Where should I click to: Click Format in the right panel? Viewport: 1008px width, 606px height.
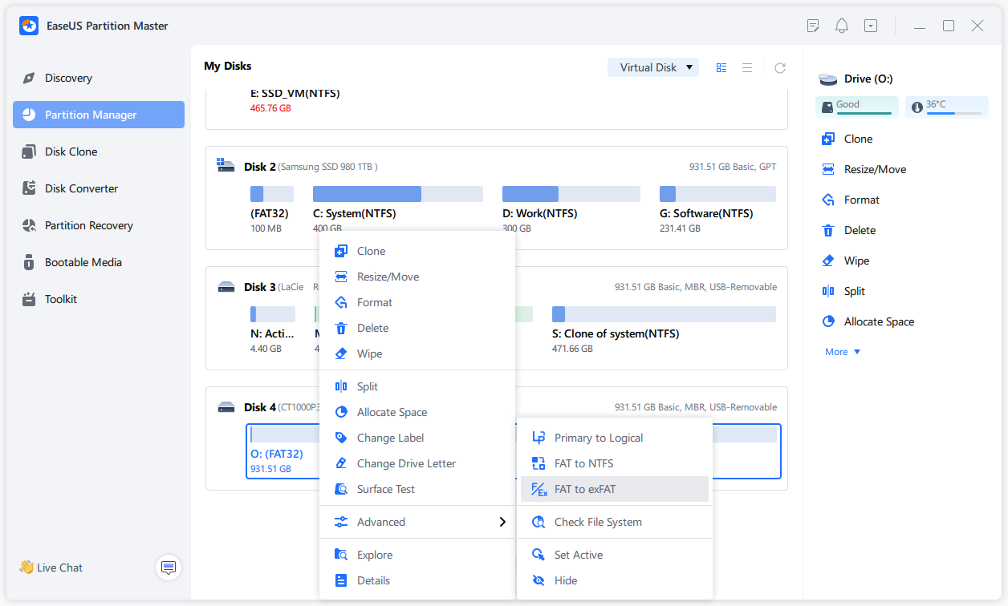coord(850,200)
